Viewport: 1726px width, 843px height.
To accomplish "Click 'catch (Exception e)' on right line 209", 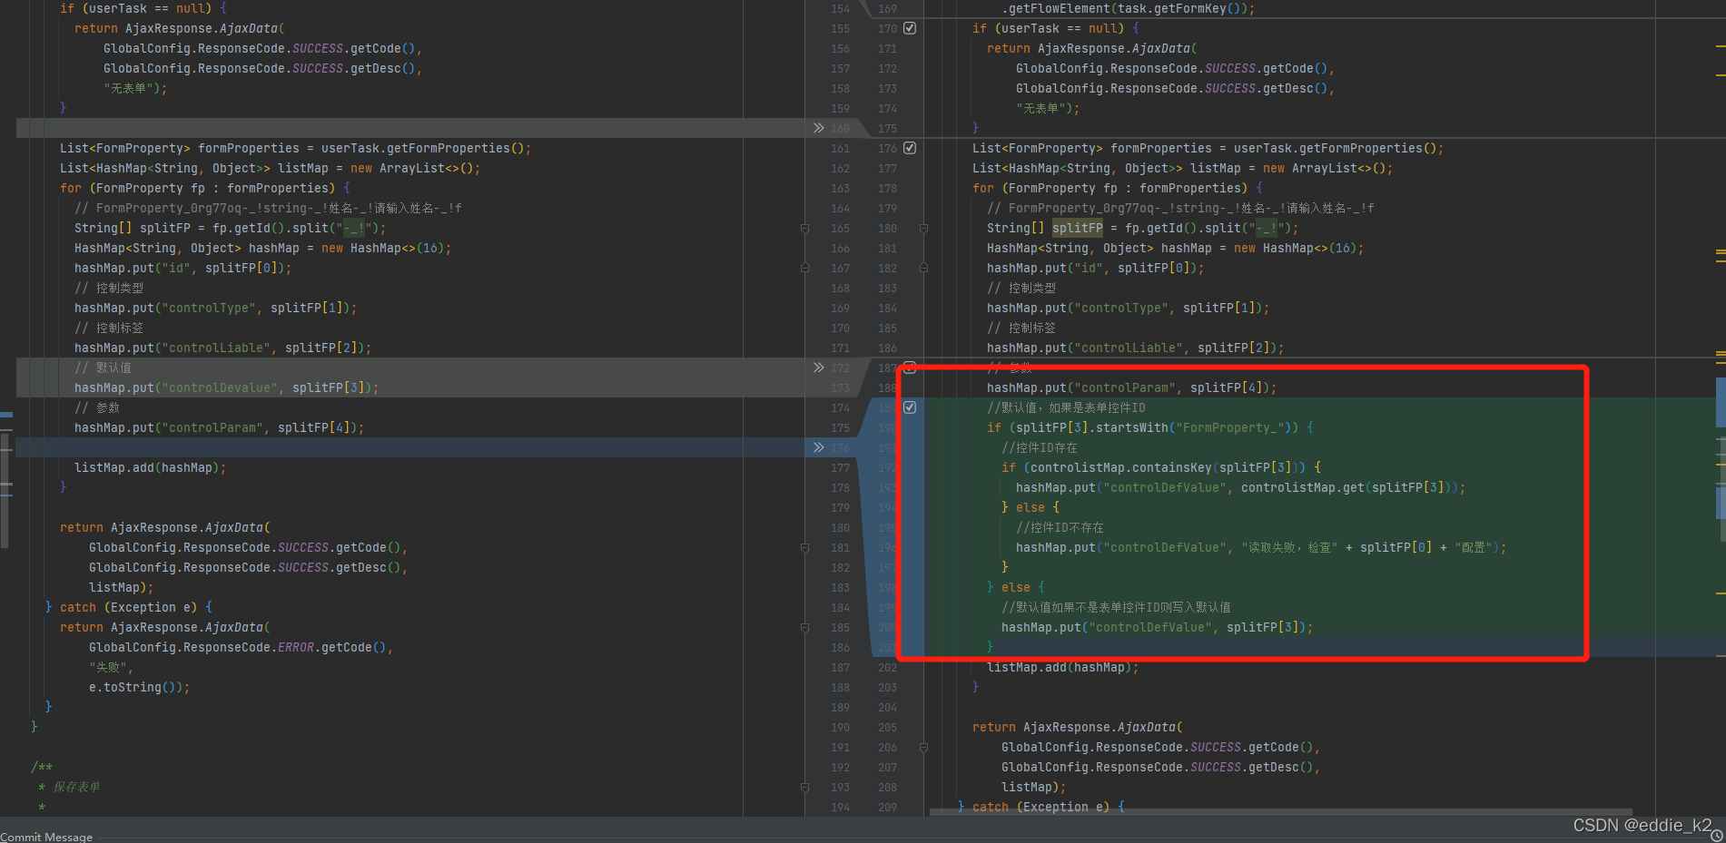I will [1041, 807].
